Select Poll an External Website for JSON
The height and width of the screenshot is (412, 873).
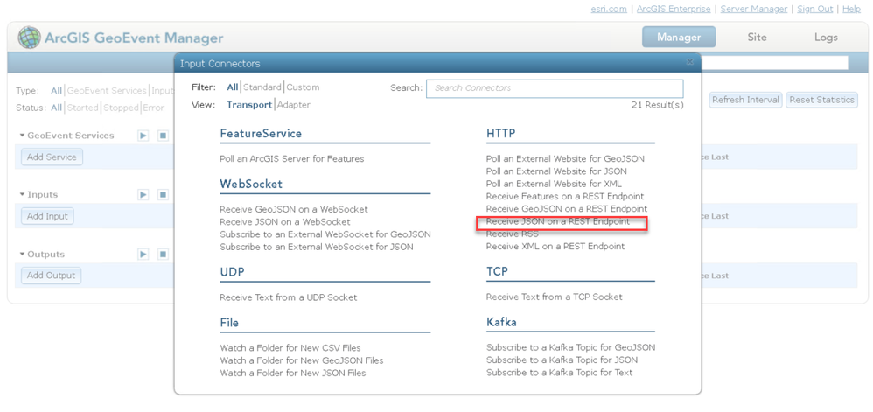[x=556, y=171]
